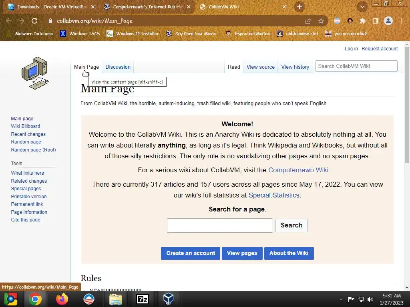Click the CollabVM computer logo

point(35,73)
